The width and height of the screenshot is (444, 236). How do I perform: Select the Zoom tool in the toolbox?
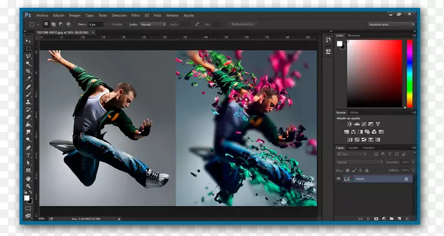(28, 186)
